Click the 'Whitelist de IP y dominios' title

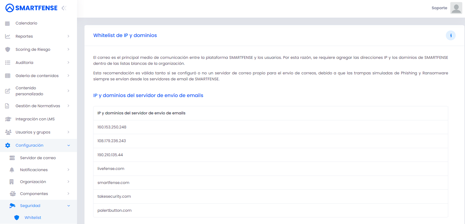[x=125, y=36]
